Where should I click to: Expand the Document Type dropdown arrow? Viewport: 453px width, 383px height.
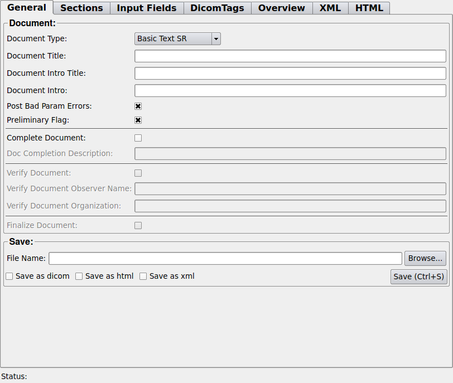click(x=216, y=39)
